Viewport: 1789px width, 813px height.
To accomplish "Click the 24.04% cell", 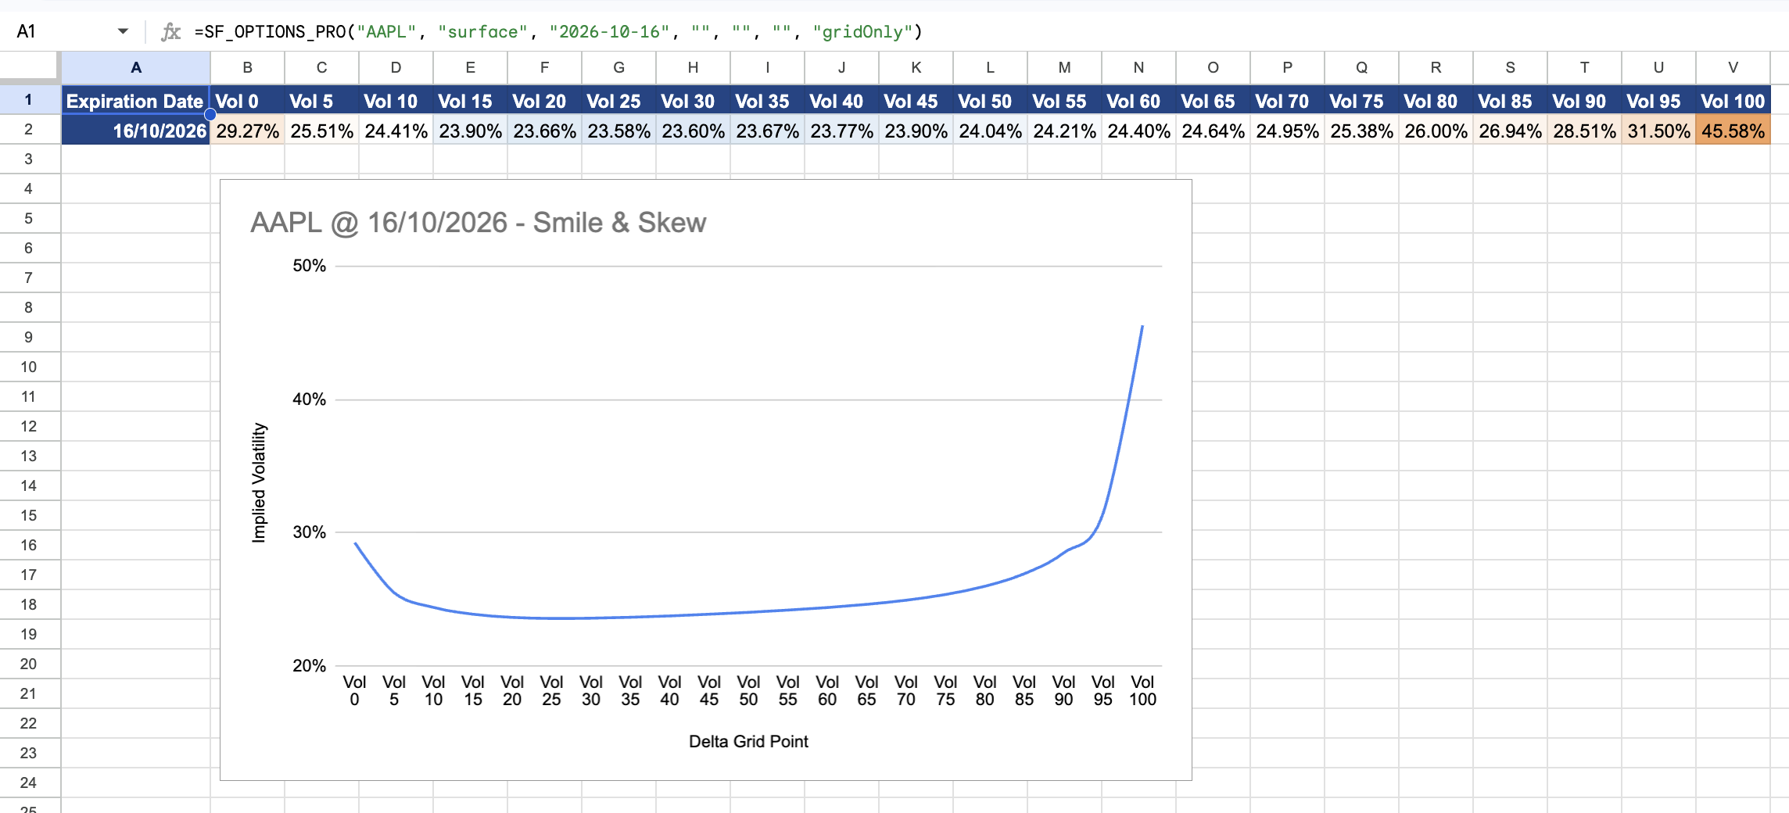I will click(990, 130).
